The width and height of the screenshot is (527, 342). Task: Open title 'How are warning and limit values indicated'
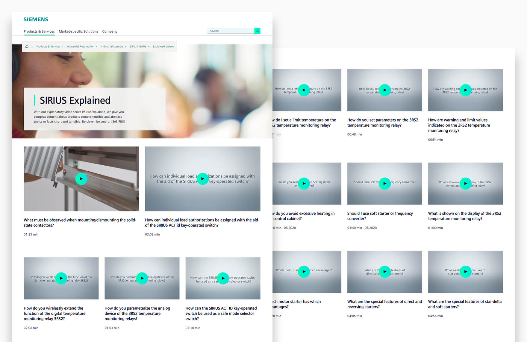tap(459, 125)
